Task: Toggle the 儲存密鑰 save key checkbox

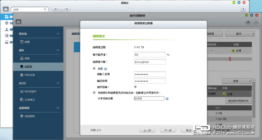Action: point(135,87)
